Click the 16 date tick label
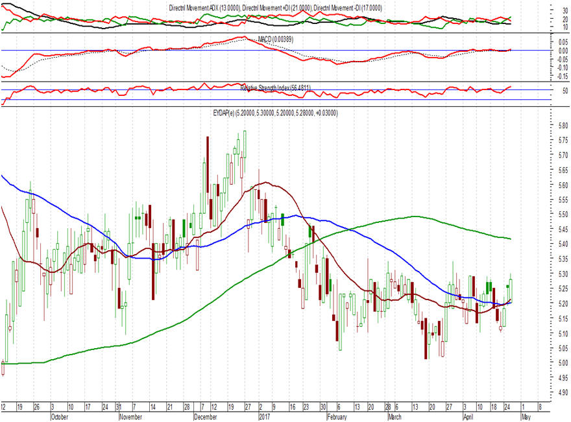Screen dimensions: 571x422 coord(292,406)
